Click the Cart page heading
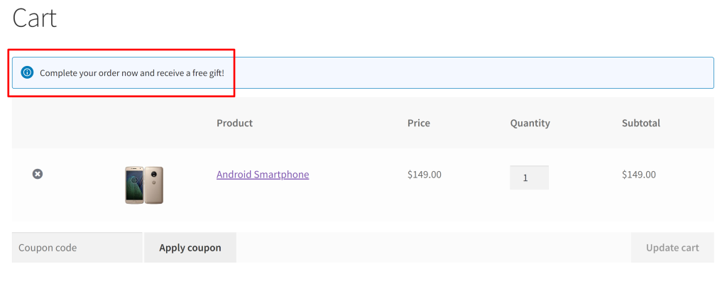 pos(34,18)
